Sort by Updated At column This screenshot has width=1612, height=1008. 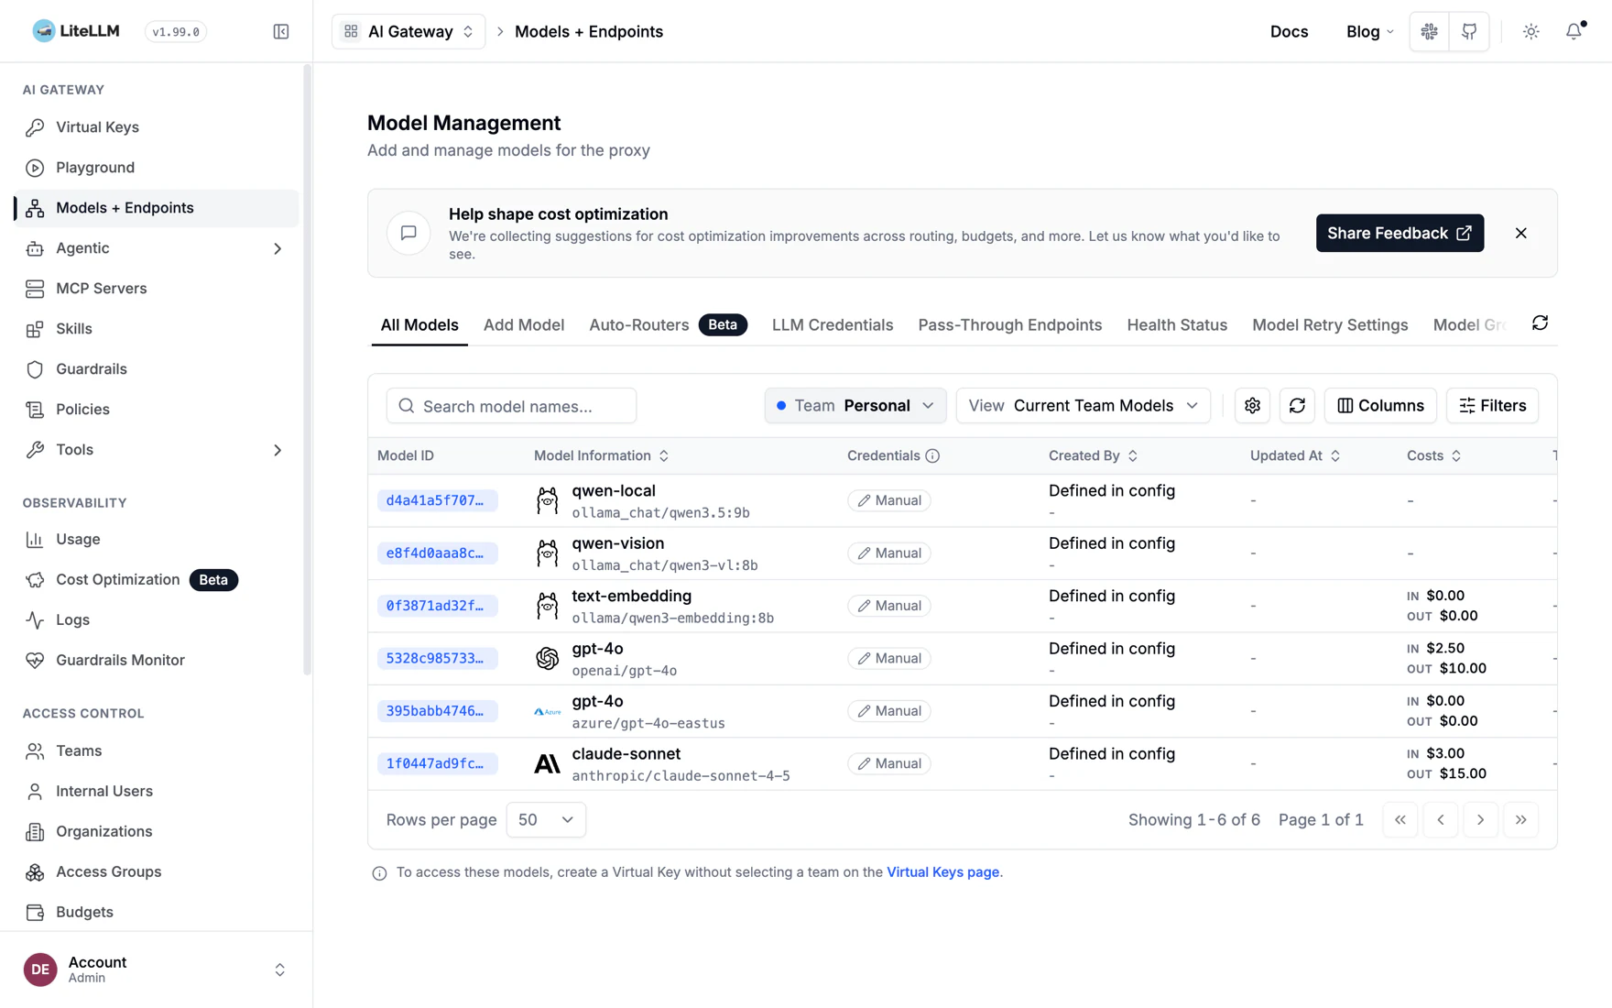click(1294, 456)
